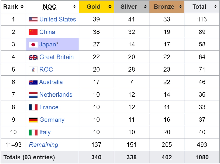220x164 pixels.
Task: Open the Remaining nations link
Action: tap(43, 145)
